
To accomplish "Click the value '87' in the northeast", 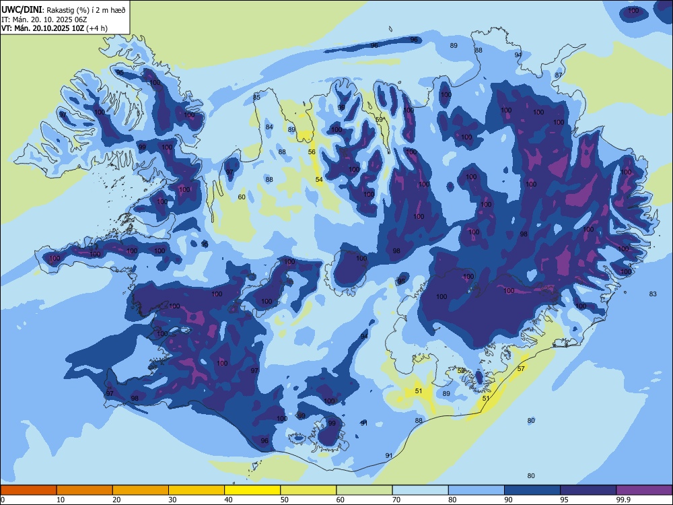I will point(559,75).
